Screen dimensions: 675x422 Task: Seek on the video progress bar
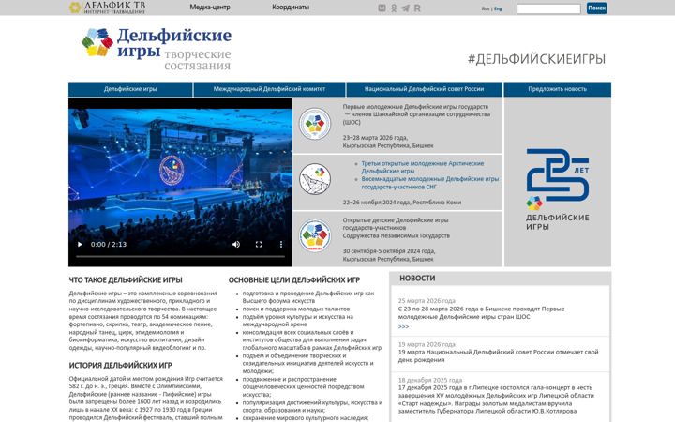point(180,256)
